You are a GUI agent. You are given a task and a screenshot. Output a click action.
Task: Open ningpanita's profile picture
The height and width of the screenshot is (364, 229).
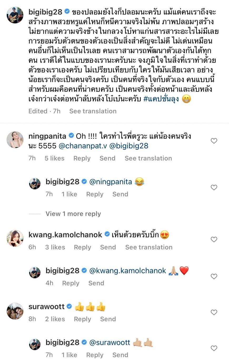tap(15, 140)
